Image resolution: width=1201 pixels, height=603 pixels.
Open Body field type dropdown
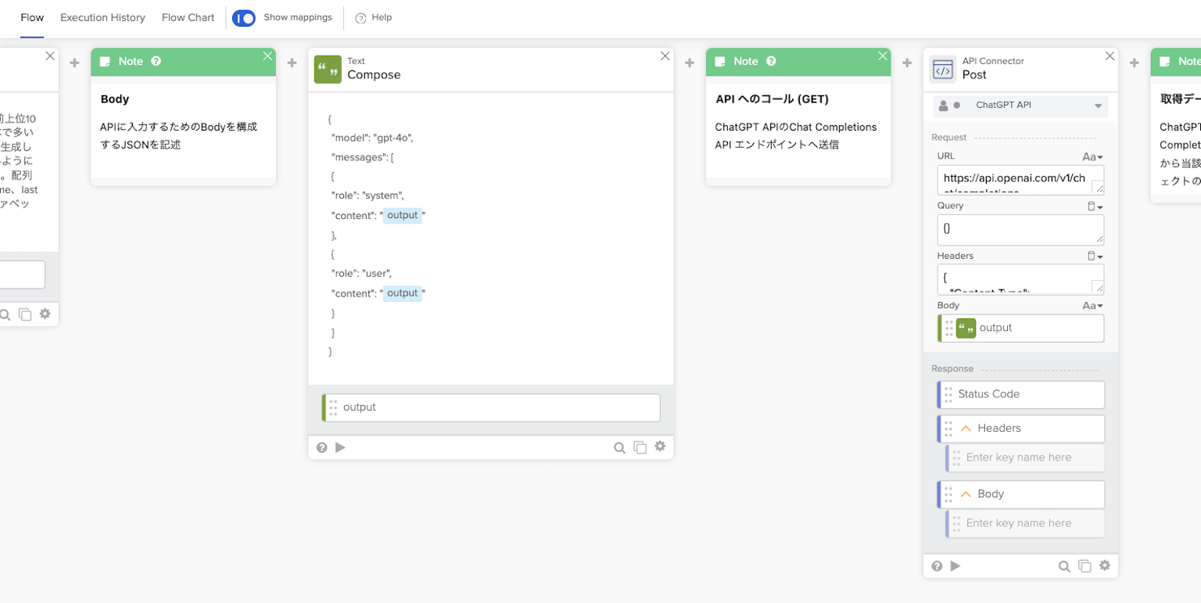[1092, 306]
